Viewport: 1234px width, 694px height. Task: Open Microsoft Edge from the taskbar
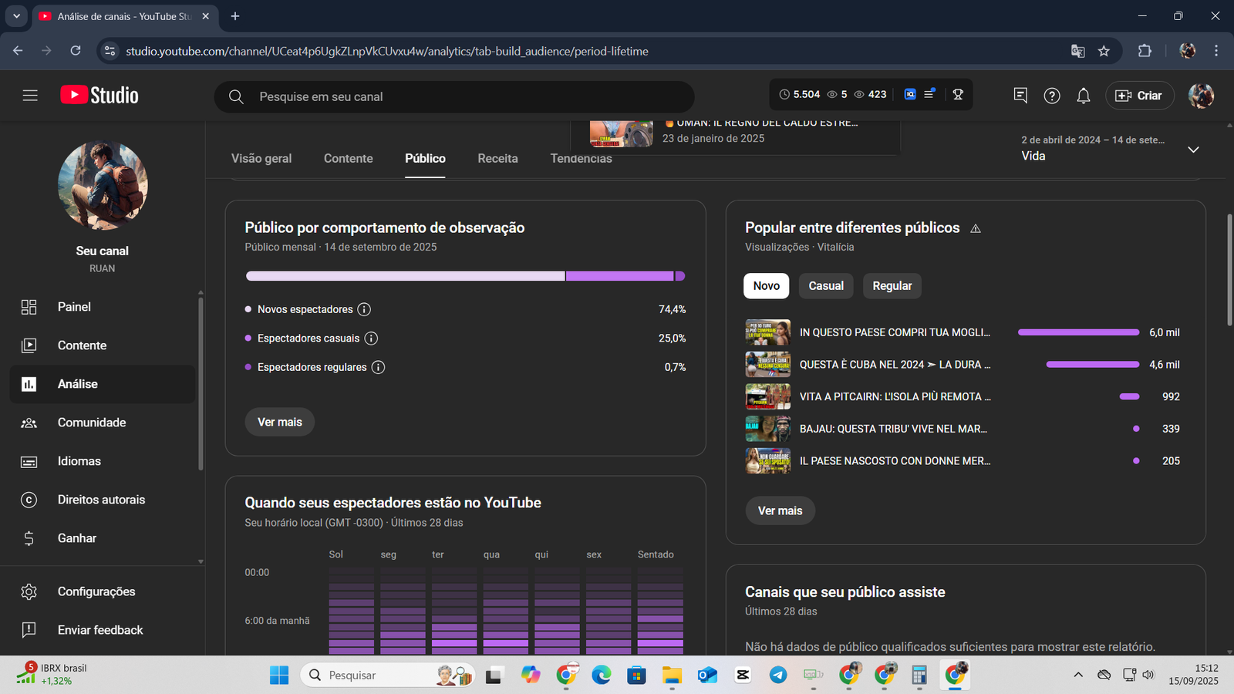601,675
